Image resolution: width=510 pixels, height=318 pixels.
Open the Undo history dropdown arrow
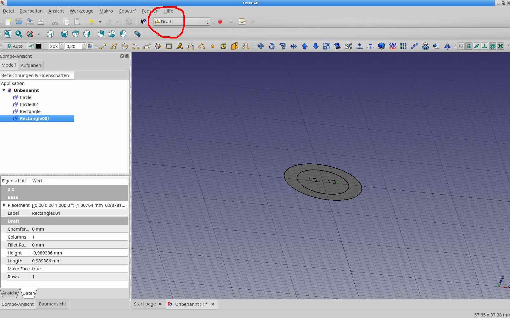100,22
